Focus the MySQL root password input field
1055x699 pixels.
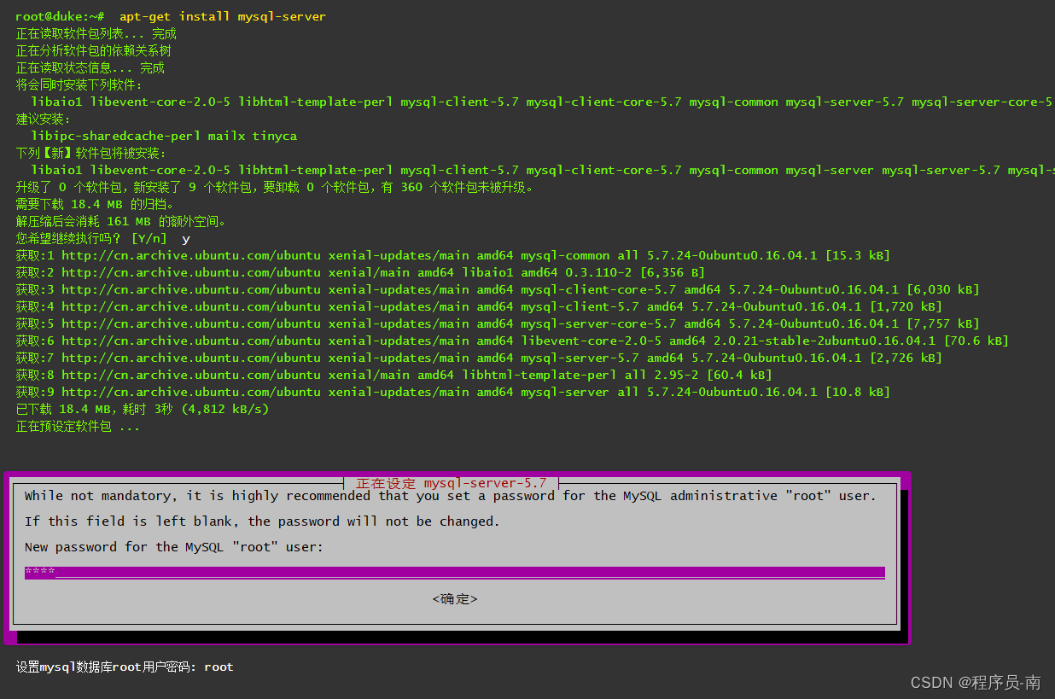tap(455, 573)
